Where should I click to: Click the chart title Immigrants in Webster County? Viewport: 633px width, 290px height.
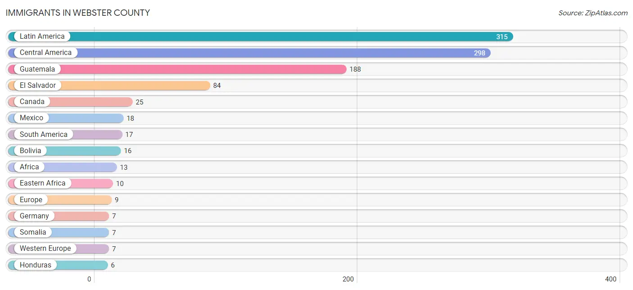78,13
